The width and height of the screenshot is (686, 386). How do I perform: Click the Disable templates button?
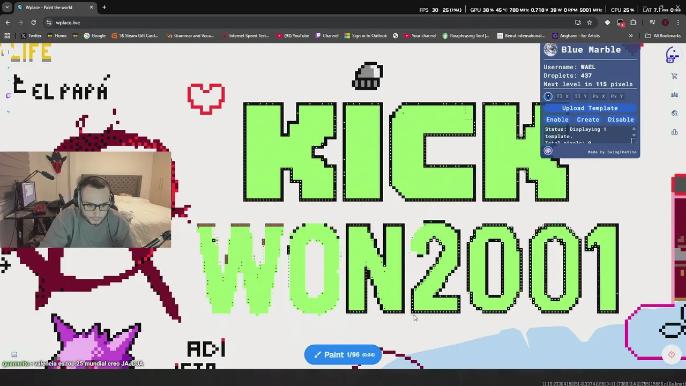pos(621,120)
